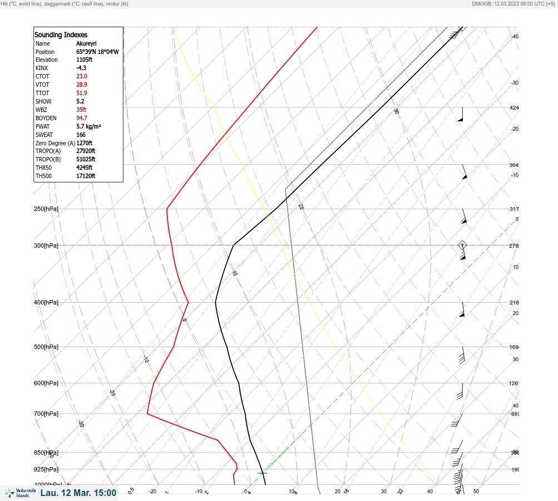The height and width of the screenshot is (501, 558).
Task: Select the date label 'Lau. 12 Mar. 15:00'
Action: point(78,493)
